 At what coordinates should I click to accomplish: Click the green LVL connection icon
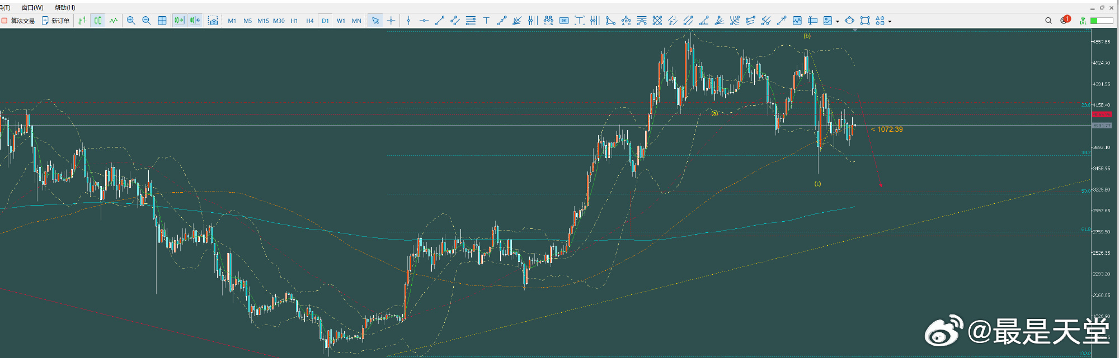pyautogui.click(x=1083, y=21)
